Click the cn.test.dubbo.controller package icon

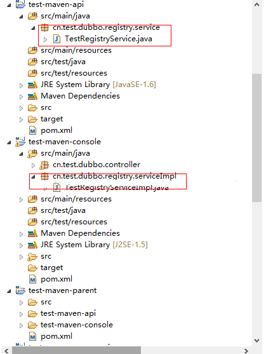(44, 165)
